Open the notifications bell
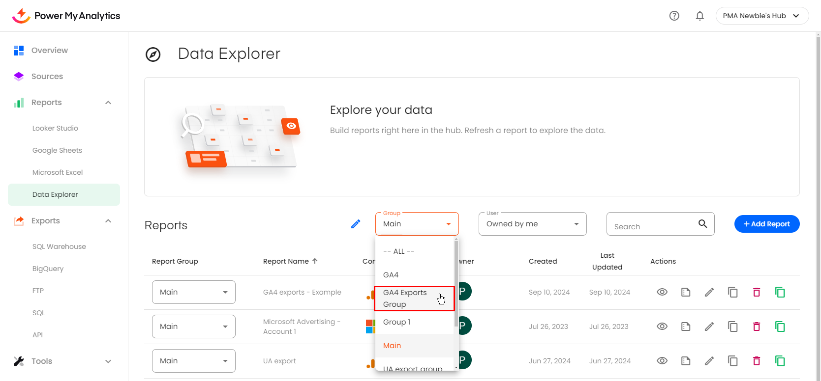This screenshot has height=381, width=821. click(699, 16)
